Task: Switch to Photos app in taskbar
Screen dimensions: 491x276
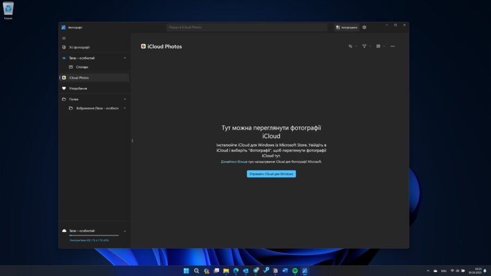Action: [x=304, y=271]
